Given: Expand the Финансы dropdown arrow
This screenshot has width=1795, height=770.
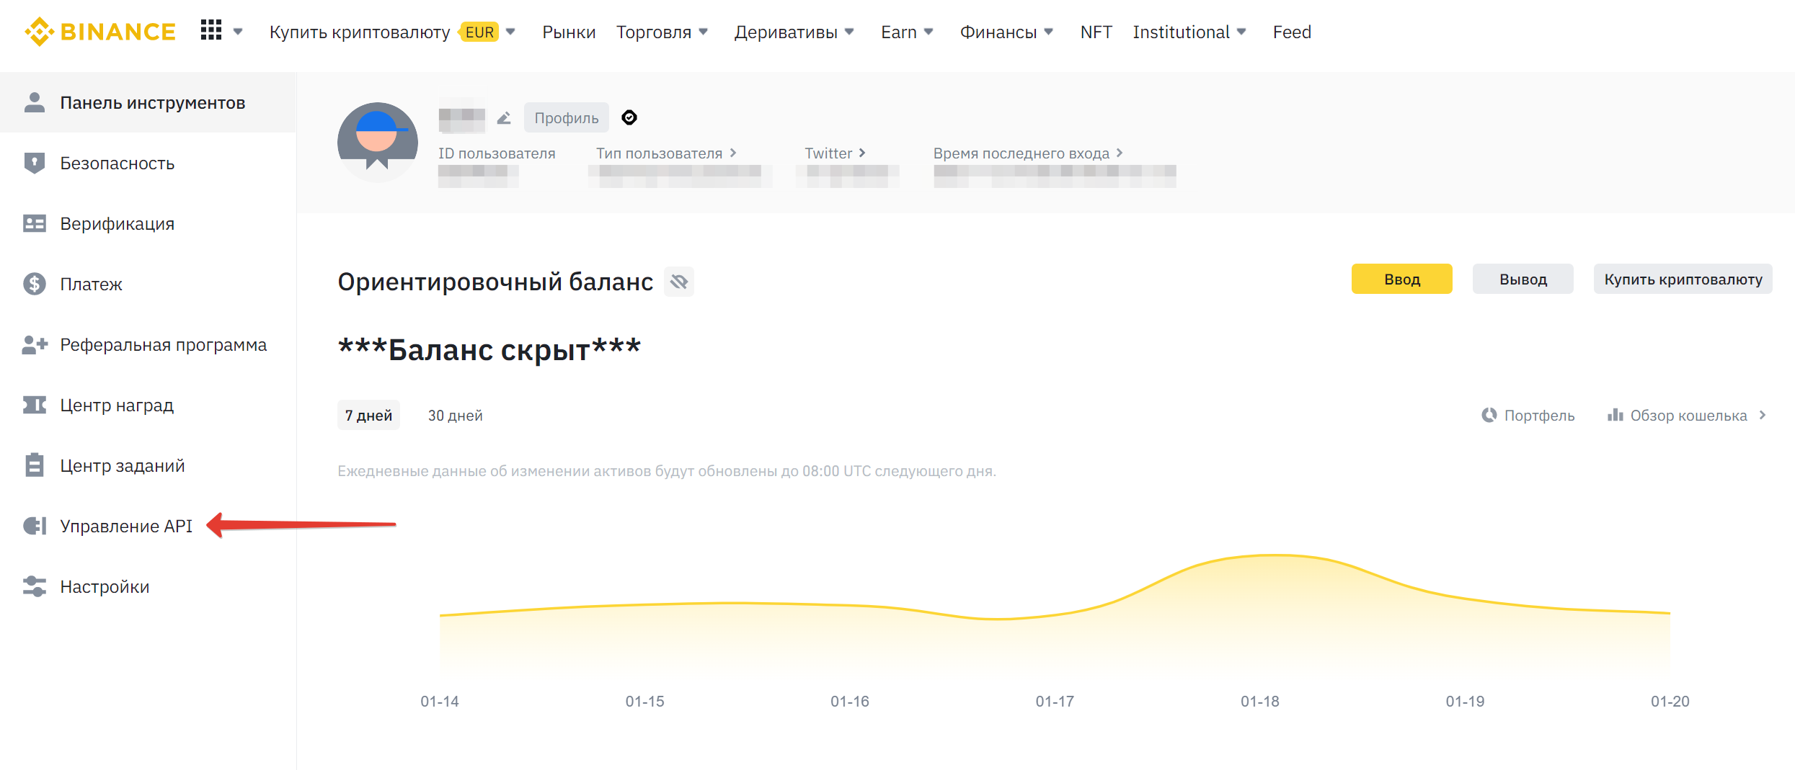Looking at the screenshot, I should [x=1049, y=32].
